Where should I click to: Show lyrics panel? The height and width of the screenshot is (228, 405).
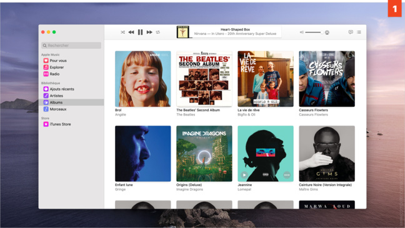[x=351, y=32]
